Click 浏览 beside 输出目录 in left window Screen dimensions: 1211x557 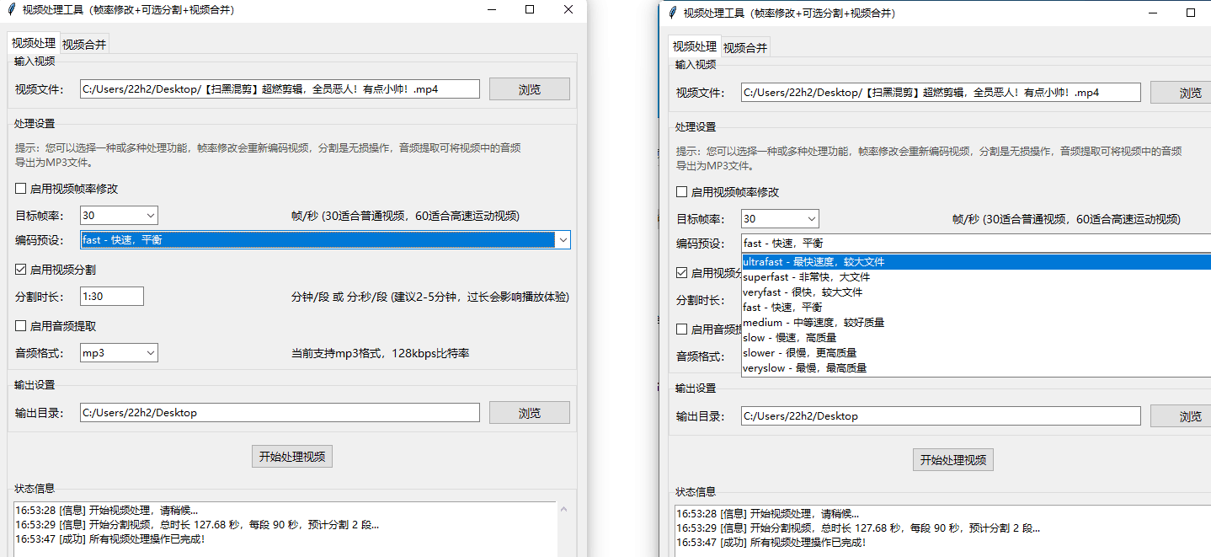(x=529, y=413)
